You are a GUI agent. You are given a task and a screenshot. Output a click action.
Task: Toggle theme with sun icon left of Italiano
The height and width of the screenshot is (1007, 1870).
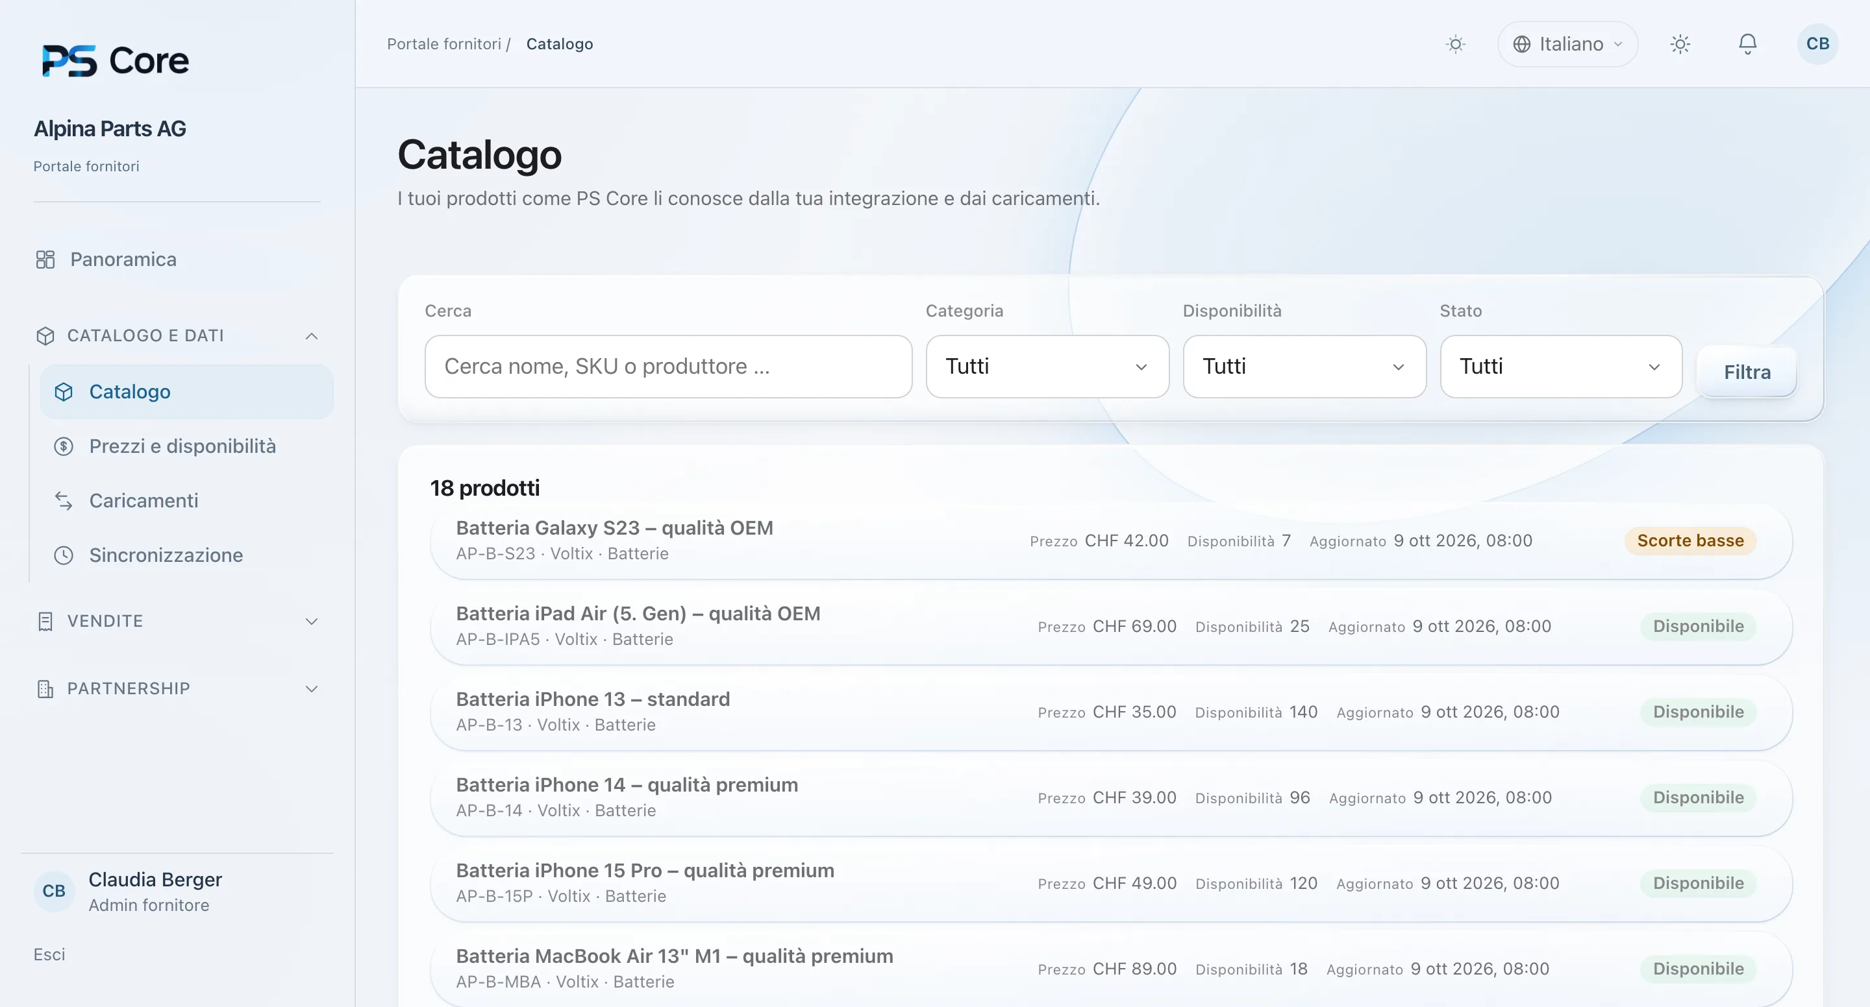pos(1456,44)
